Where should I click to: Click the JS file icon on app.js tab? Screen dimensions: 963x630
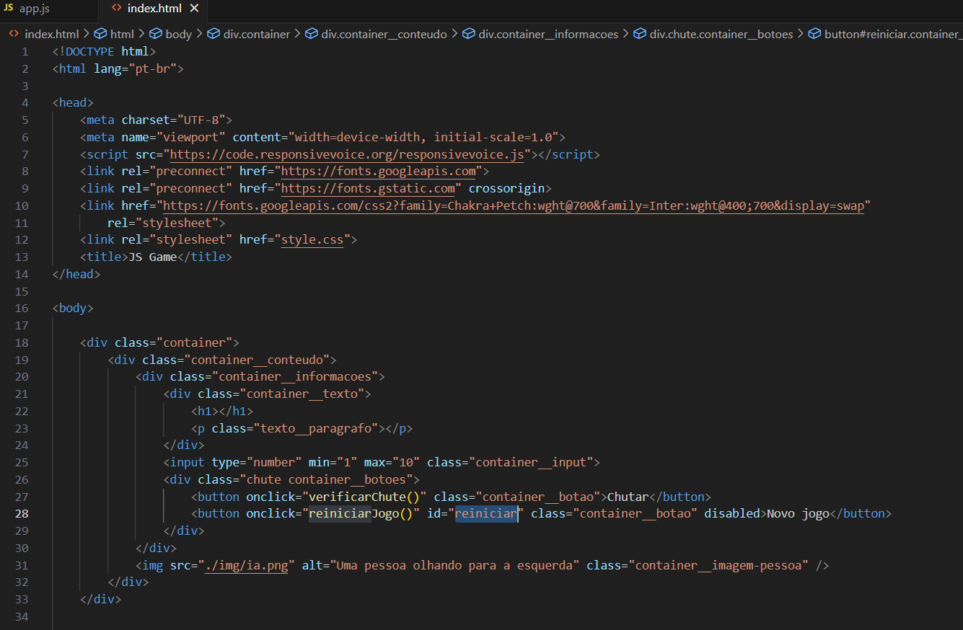click(x=9, y=9)
